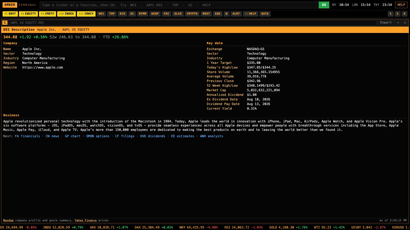Launch the BTMM function

pyautogui.click(x=143, y=14)
